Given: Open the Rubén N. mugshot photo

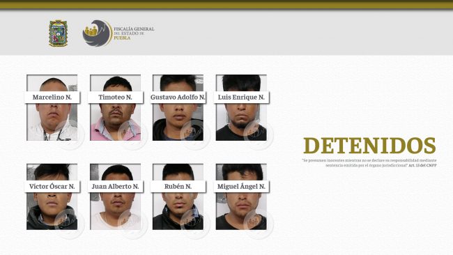Looking at the screenshot, I should 178,197.
